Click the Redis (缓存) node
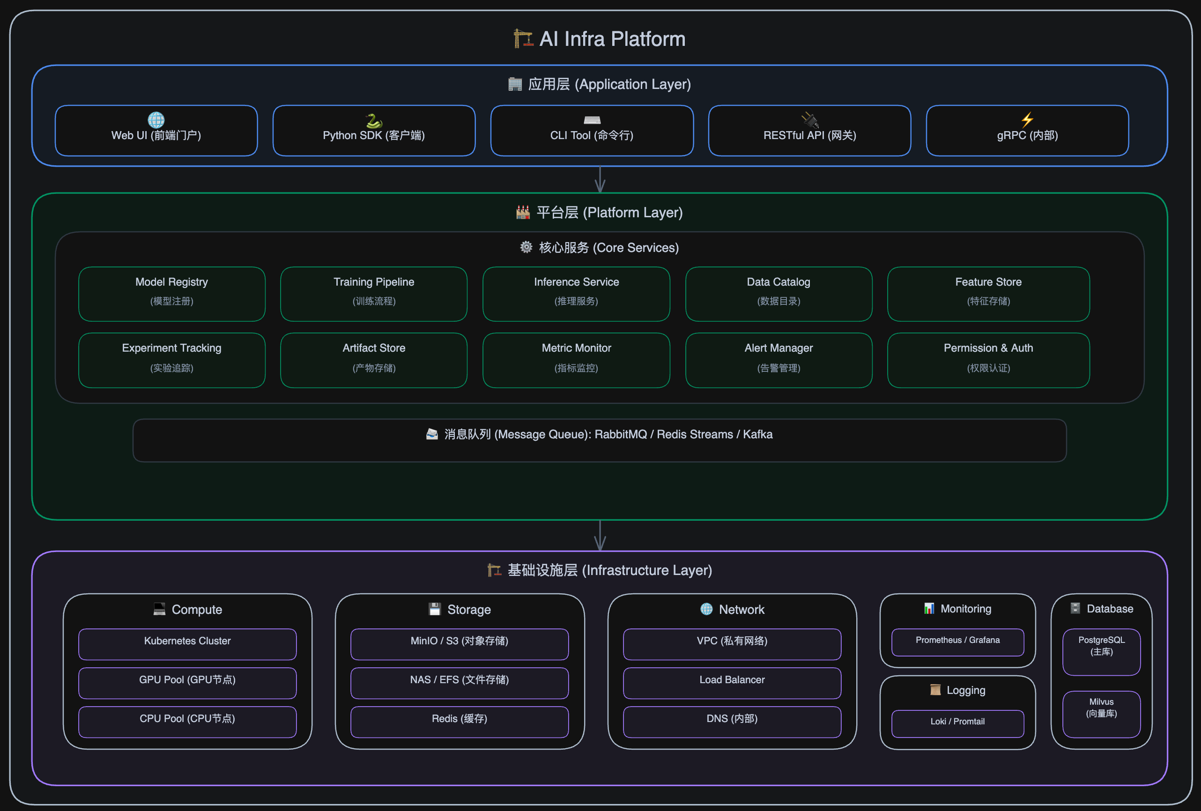1201x811 pixels. 460,722
